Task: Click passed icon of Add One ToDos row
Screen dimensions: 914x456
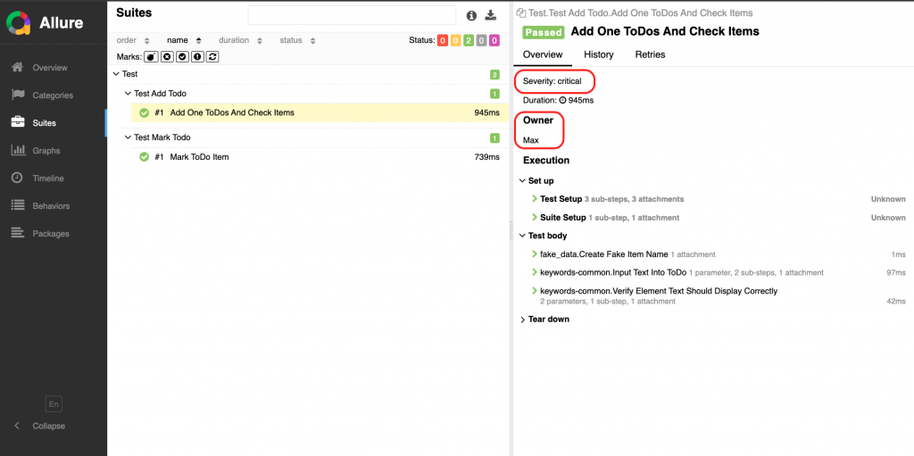Action: (144, 112)
